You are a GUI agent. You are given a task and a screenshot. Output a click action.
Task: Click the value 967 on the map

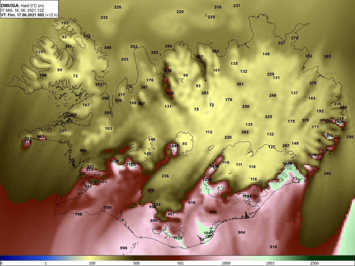point(171,214)
